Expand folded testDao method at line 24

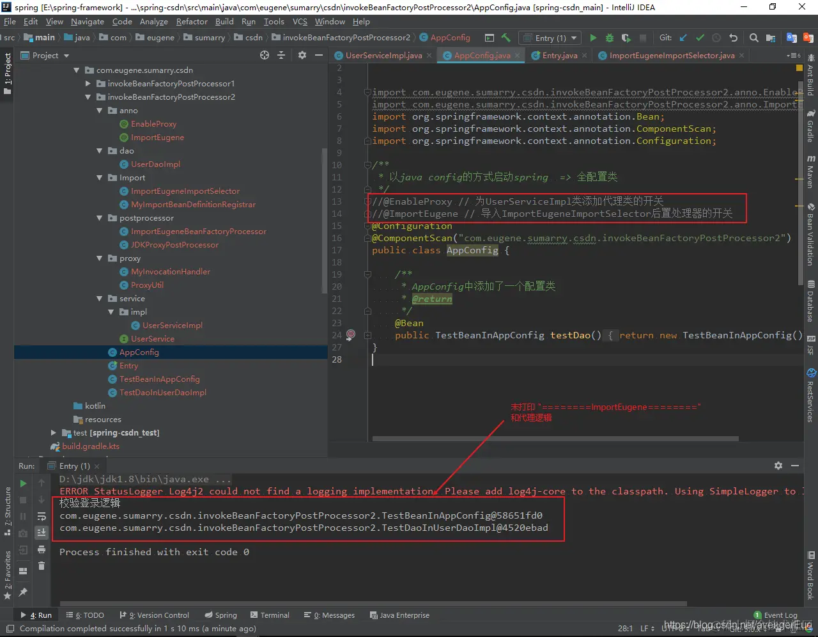(367, 335)
